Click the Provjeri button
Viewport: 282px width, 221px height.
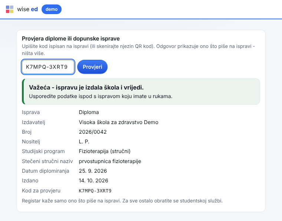point(92,67)
